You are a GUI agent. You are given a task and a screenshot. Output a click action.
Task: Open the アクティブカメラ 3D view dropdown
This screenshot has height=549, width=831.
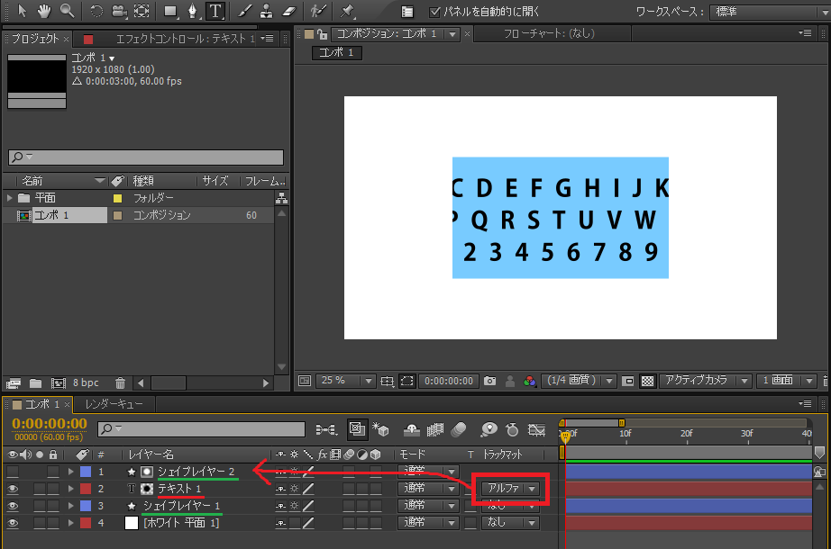[x=706, y=381]
